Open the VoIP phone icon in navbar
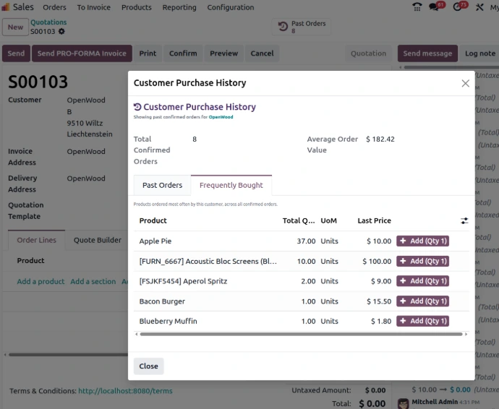 pyautogui.click(x=417, y=7)
